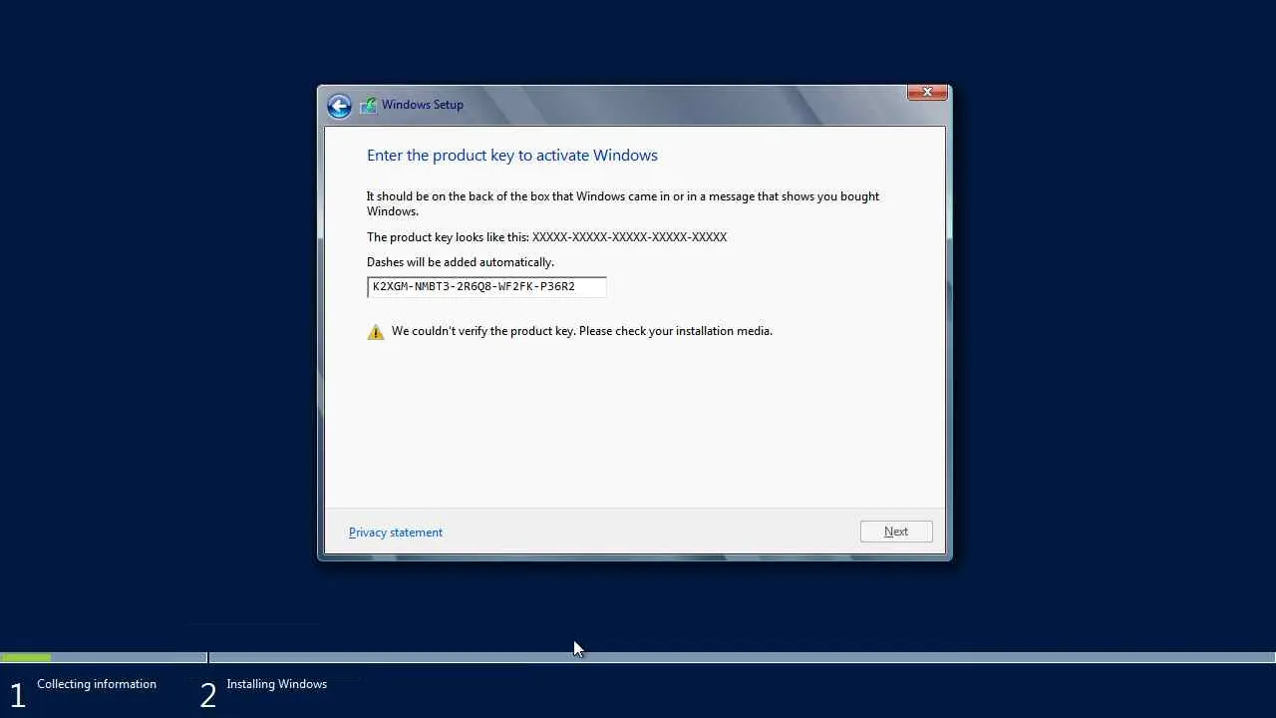Click the product key verification error message
The image size is (1276, 718).
click(x=582, y=331)
